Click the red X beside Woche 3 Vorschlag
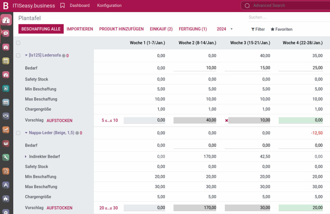This screenshot has height=214, width=330. 227,121
